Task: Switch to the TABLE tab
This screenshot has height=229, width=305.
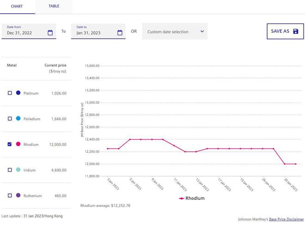Action: click(54, 6)
